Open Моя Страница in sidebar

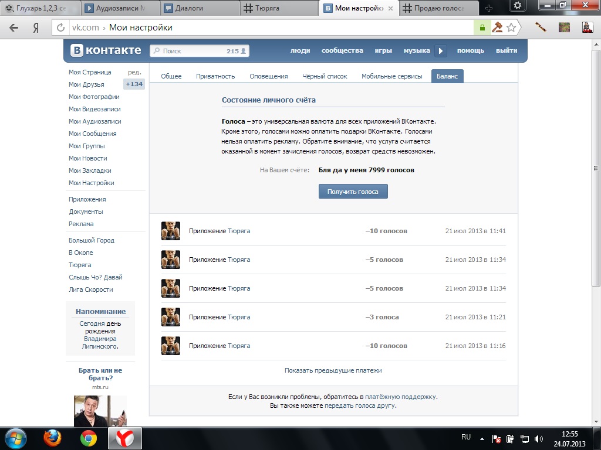coord(90,72)
